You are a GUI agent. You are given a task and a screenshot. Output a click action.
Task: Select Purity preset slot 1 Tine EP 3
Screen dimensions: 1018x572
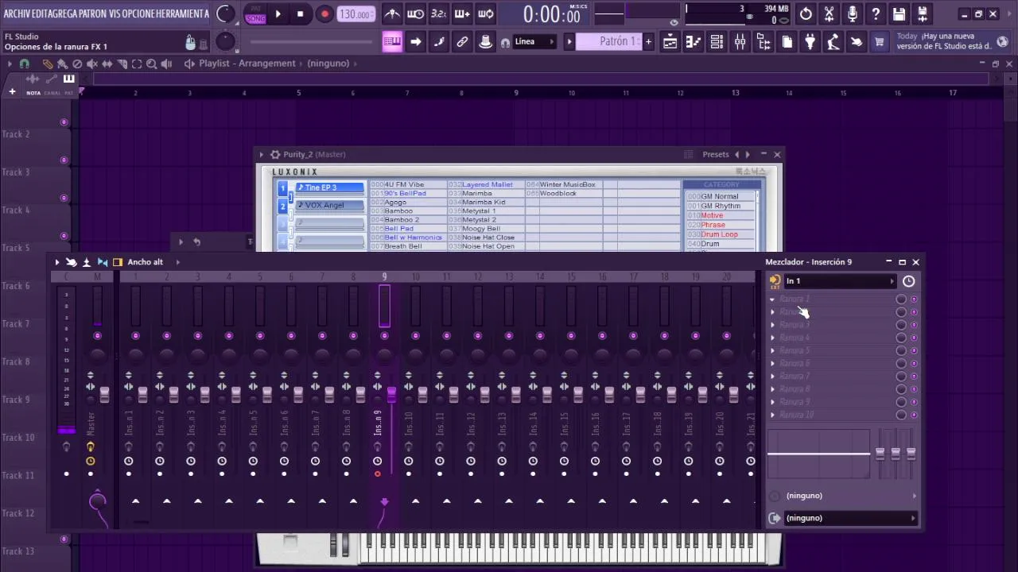coord(330,187)
